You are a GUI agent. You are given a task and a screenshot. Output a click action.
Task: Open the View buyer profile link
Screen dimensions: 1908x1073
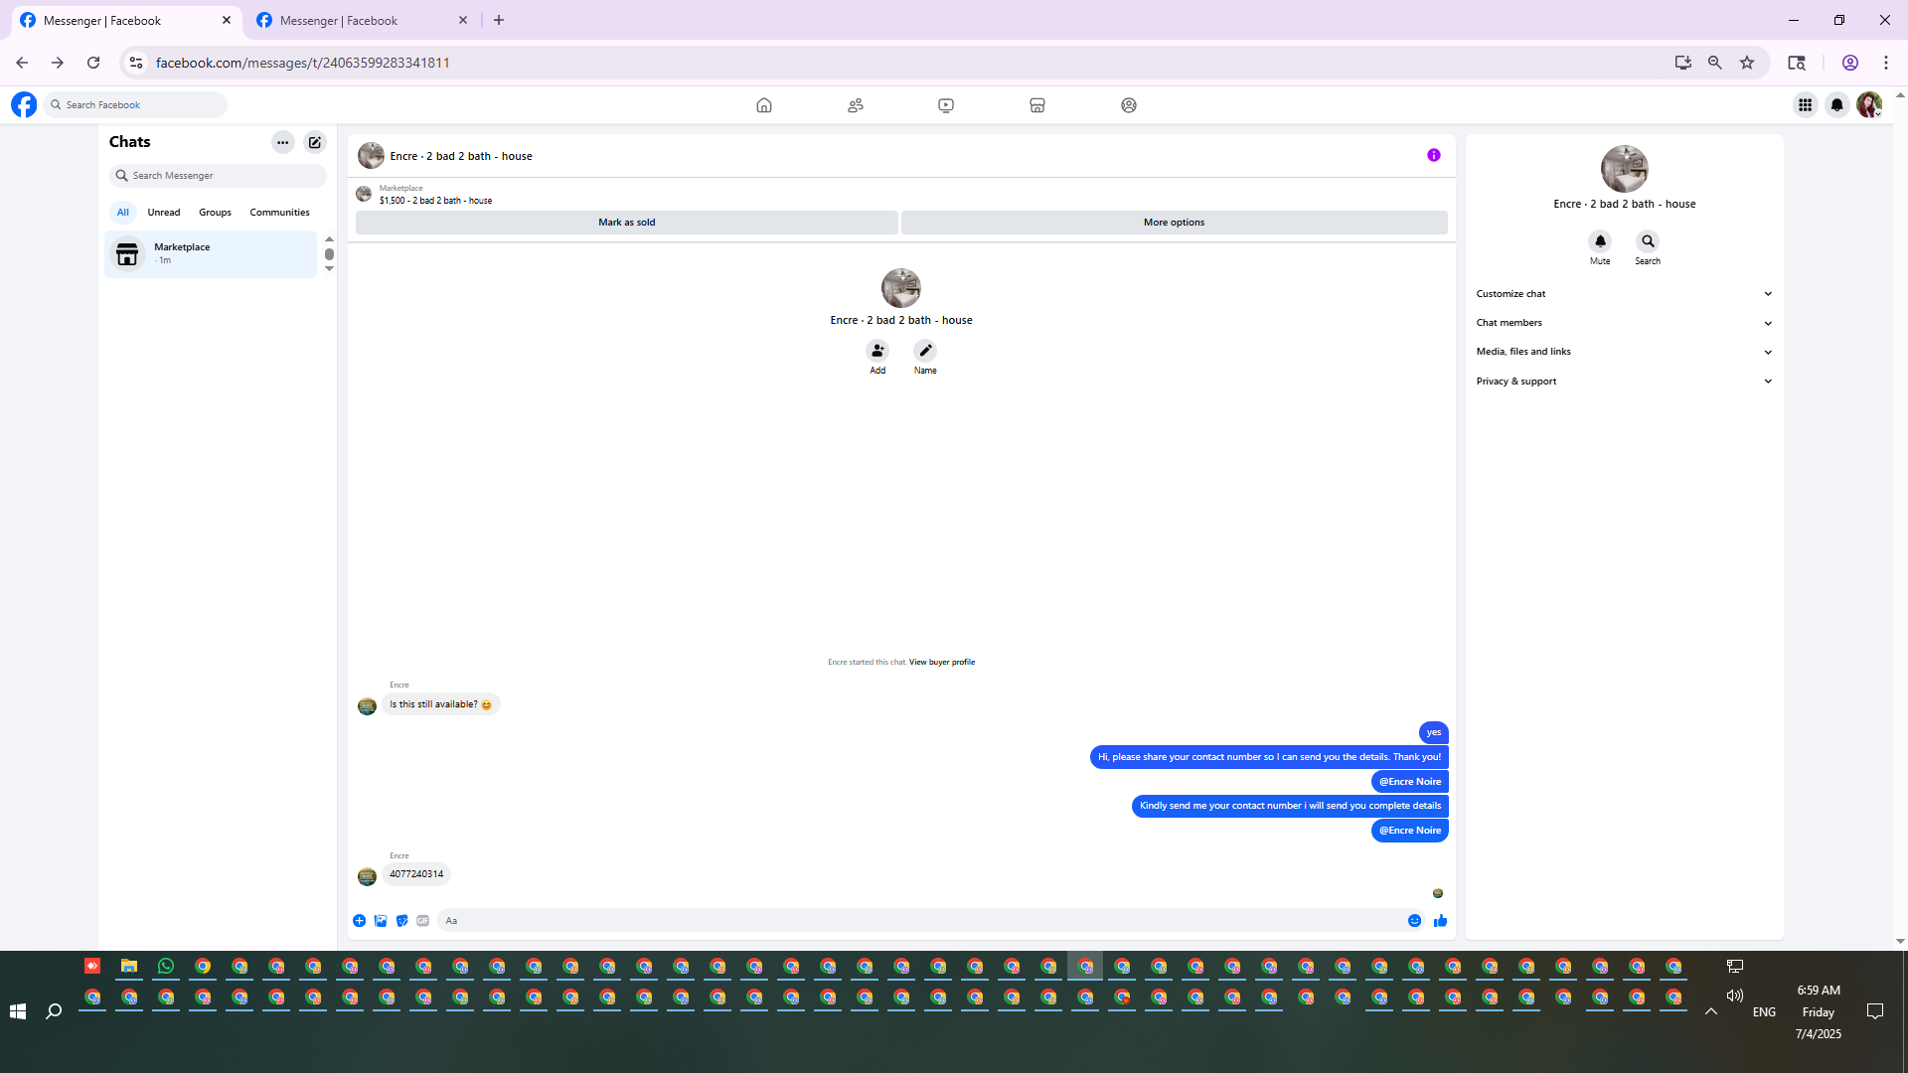click(941, 663)
